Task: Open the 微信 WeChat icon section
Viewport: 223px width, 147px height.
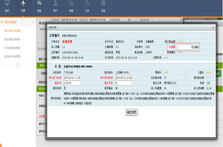Action: 39,3
